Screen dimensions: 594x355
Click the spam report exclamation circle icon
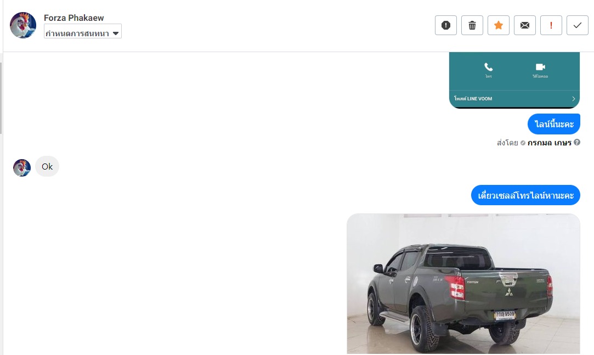445,25
